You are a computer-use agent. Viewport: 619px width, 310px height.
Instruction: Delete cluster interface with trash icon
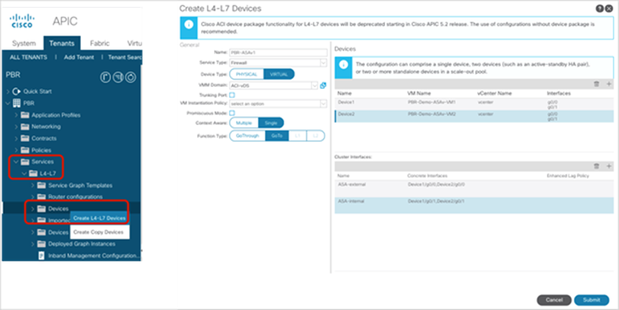(x=596, y=166)
